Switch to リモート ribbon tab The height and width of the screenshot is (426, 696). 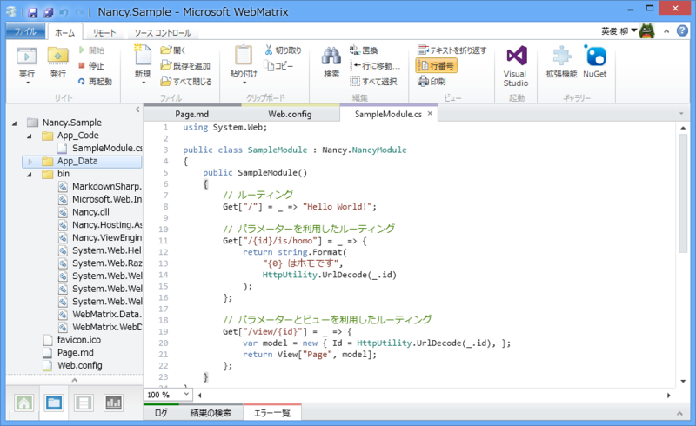[104, 32]
